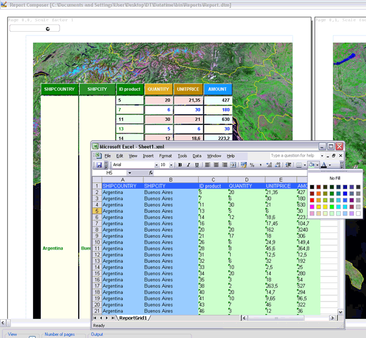Toggle Align Right in Excel toolbar
This screenshot has height=338, width=366.
[224, 165]
